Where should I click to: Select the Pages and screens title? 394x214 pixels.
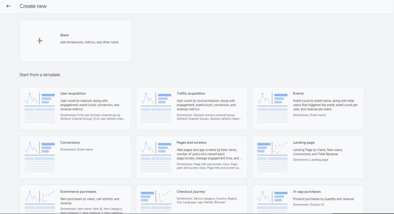[x=191, y=143]
